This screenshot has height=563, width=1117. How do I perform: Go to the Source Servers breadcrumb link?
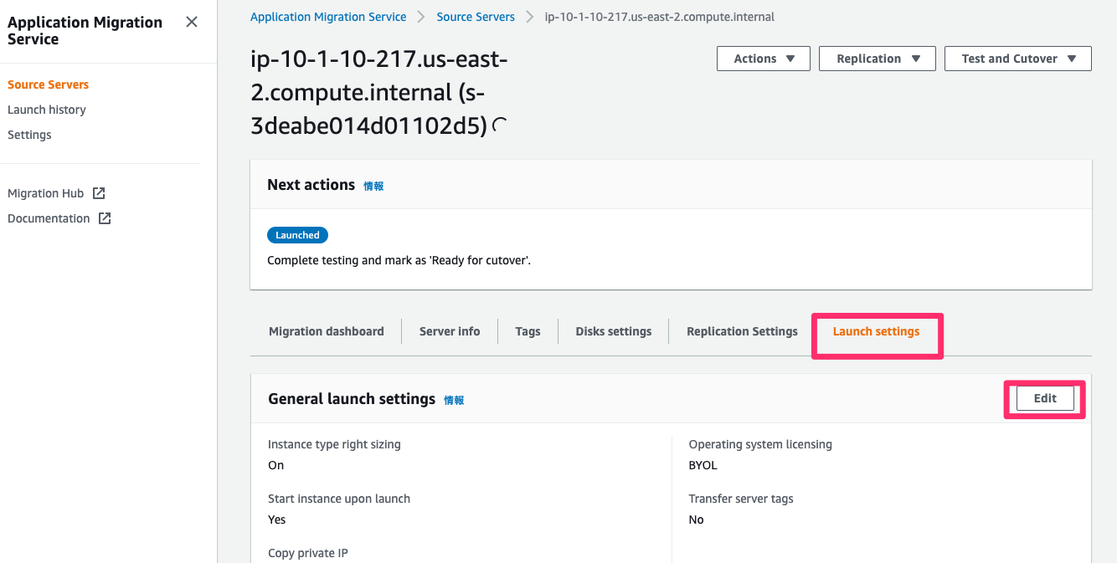[x=476, y=17]
